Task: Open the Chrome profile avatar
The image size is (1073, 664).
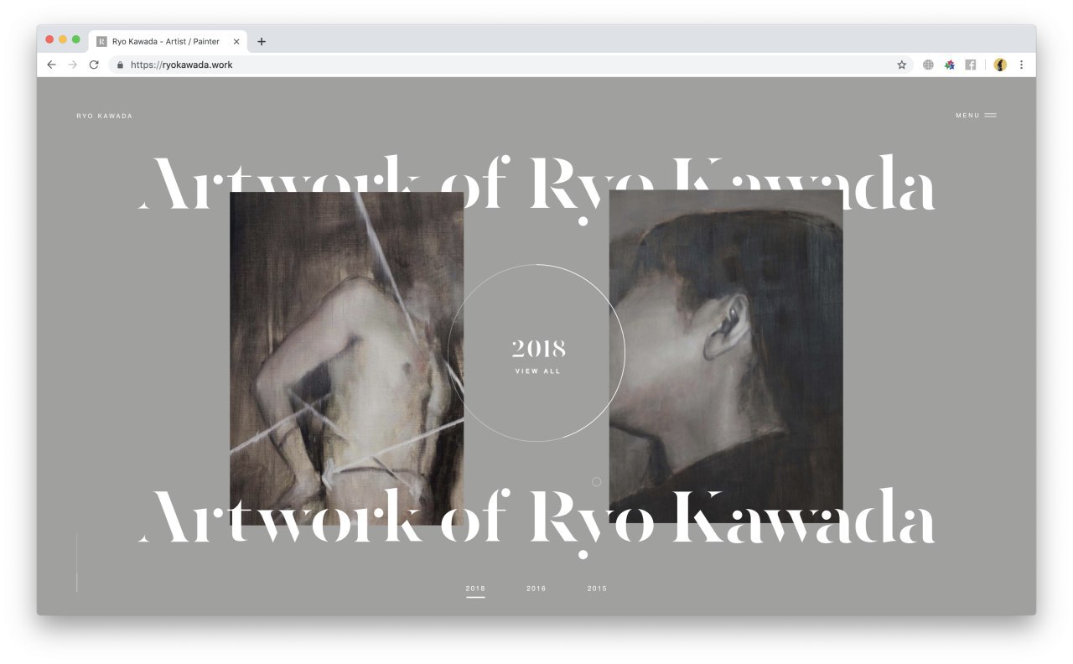Action: tap(1000, 65)
